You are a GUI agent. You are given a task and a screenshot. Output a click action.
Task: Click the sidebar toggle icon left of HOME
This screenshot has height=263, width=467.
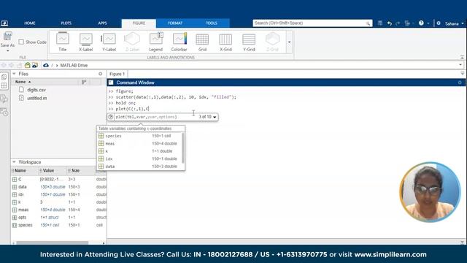click(x=4, y=23)
